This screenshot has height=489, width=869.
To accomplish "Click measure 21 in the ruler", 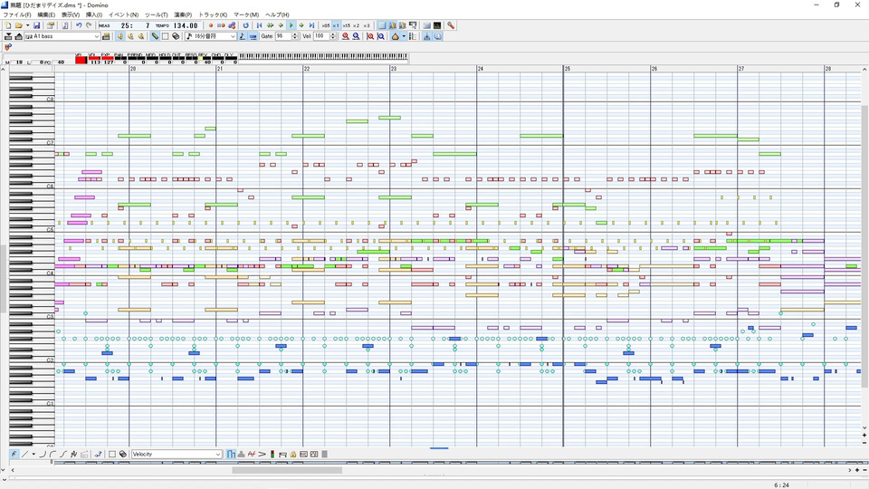I will pos(220,69).
